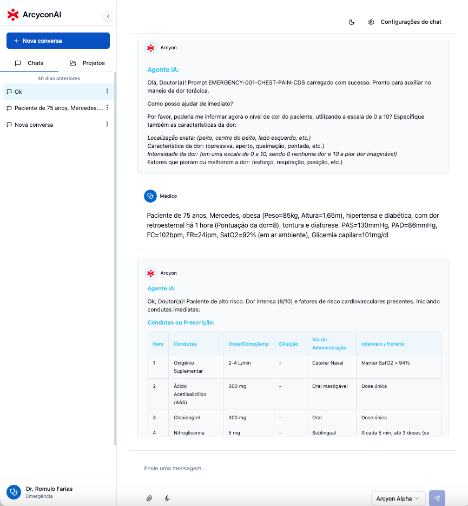The image size is (468, 506).
Task: Open the Arcyon Alpha model dropdown
Action: tap(398, 498)
